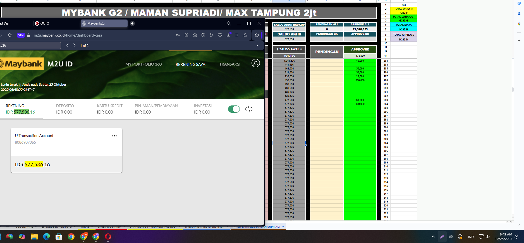This screenshot has width=524, height=243.
Task: Collapse the Sheets side panel arrow
Action: pyautogui.click(x=519, y=225)
